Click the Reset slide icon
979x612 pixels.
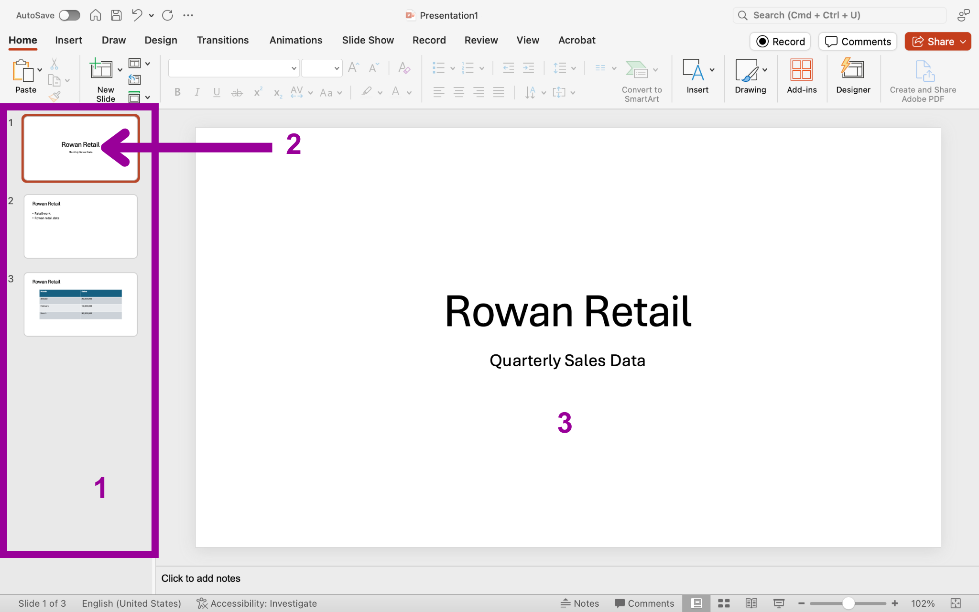(135, 80)
